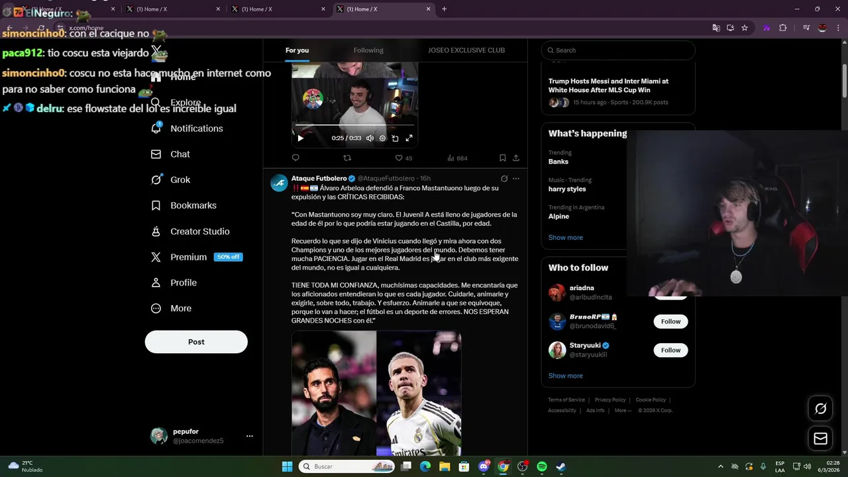Follow BrunoRP account
The height and width of the screenshot is (477, 848).
point(670,321)
